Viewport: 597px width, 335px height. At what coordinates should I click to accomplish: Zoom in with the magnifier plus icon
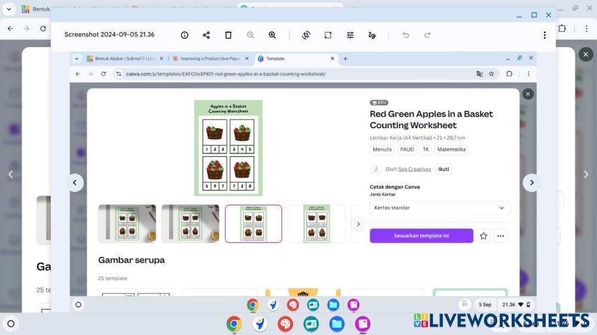pyautogui.click(x=272, y=35)
